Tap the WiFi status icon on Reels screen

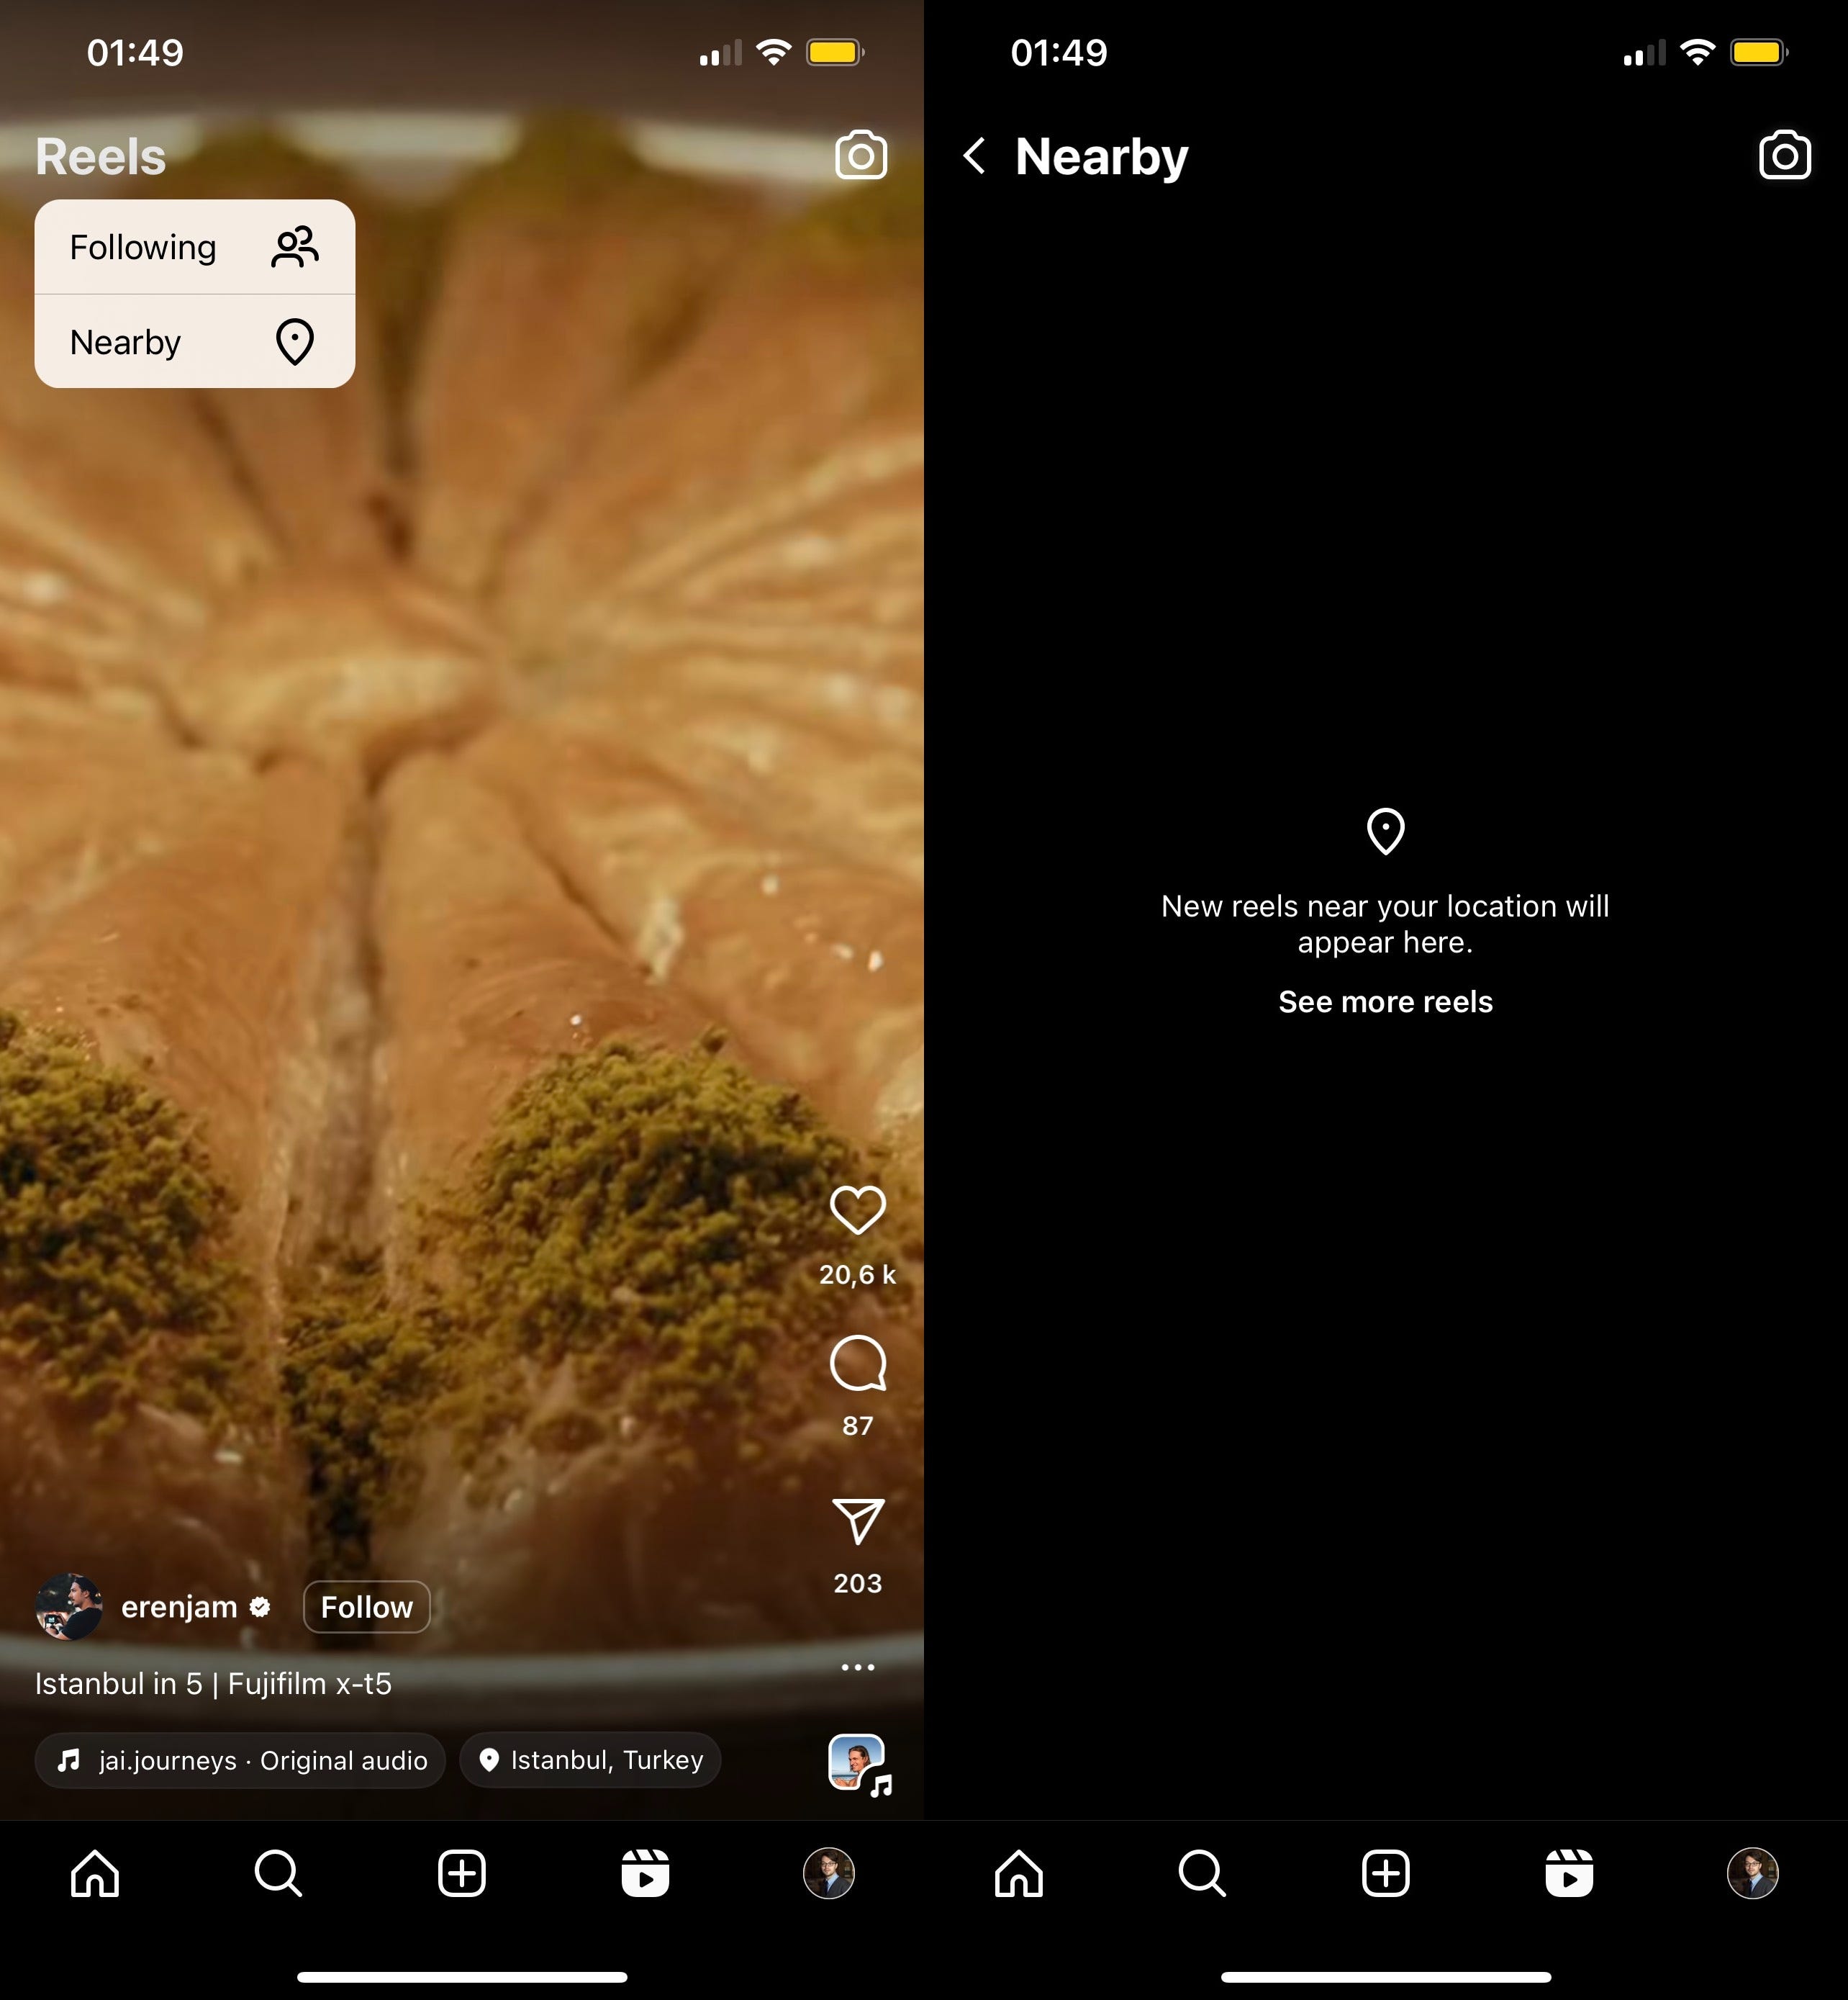coord(773,52)
